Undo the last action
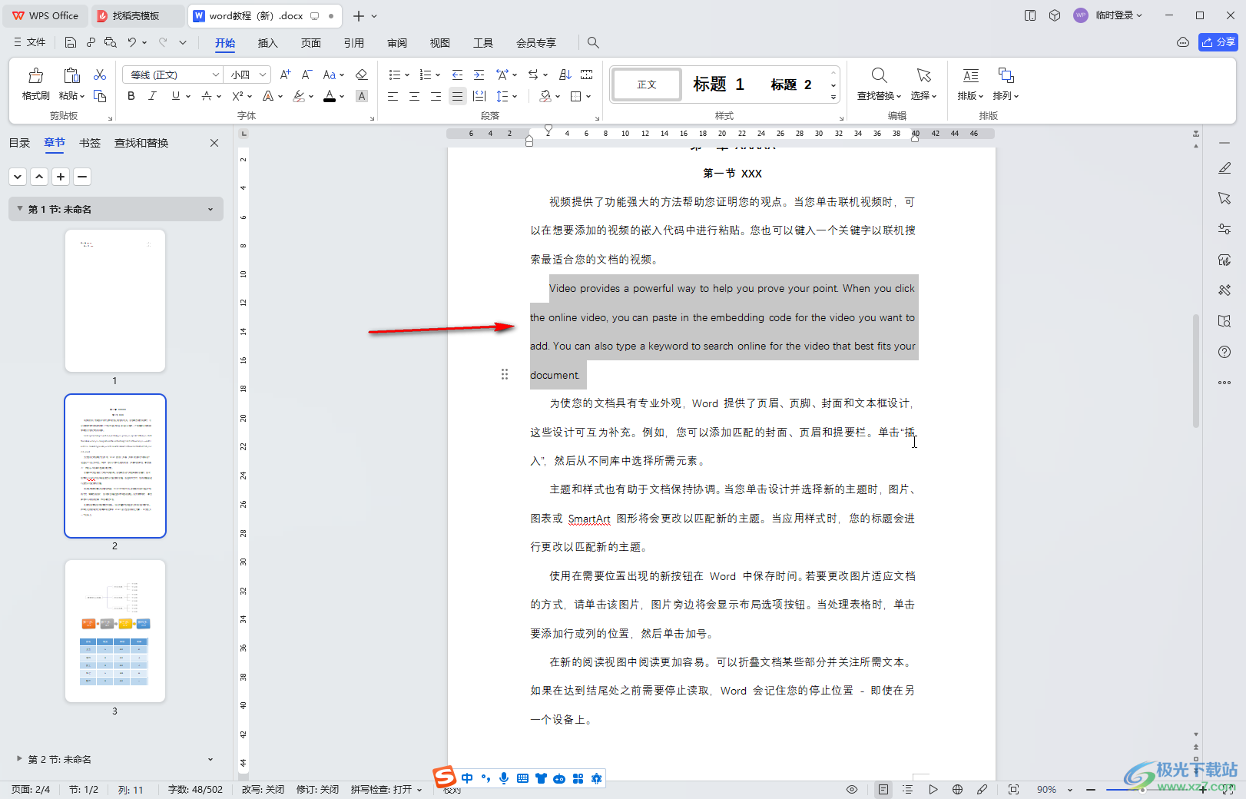The height and width of the screenshot is (799, 1246). click(x=132, y=42)
